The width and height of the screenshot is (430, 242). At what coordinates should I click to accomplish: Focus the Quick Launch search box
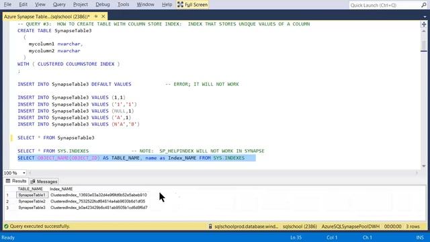[385, 5]
